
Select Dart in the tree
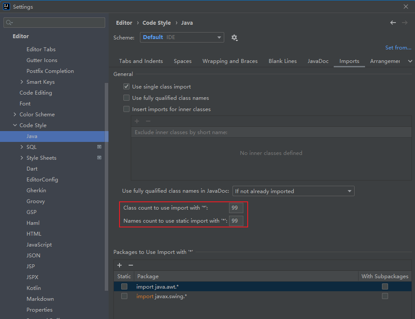tap(32, 169)
